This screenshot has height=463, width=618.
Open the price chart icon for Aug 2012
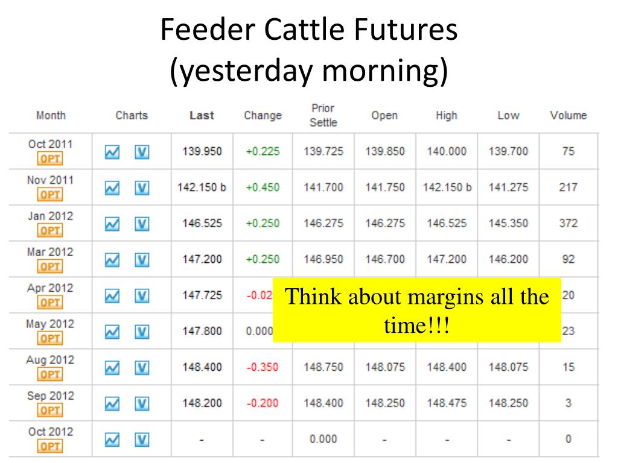click(x=112, y=368)
